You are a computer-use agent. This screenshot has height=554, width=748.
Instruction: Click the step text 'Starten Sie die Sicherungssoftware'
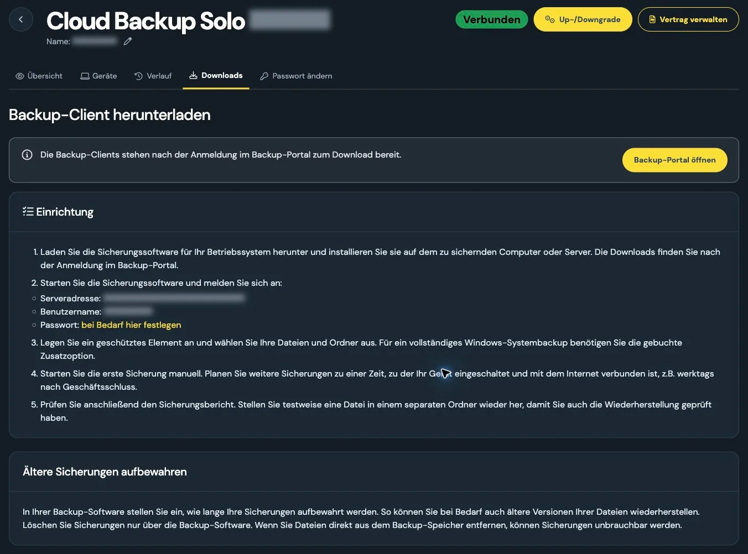tap(112, 283)
